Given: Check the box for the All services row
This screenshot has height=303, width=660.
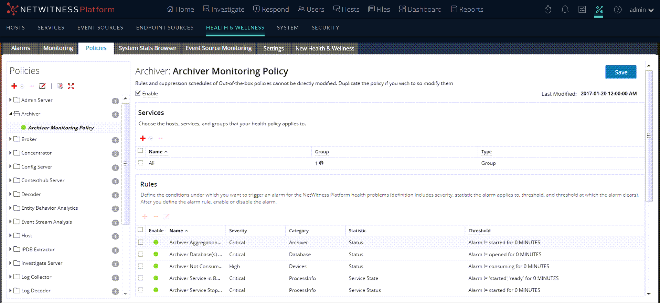Looking at the screenshot, I should [x=141, y=163].
